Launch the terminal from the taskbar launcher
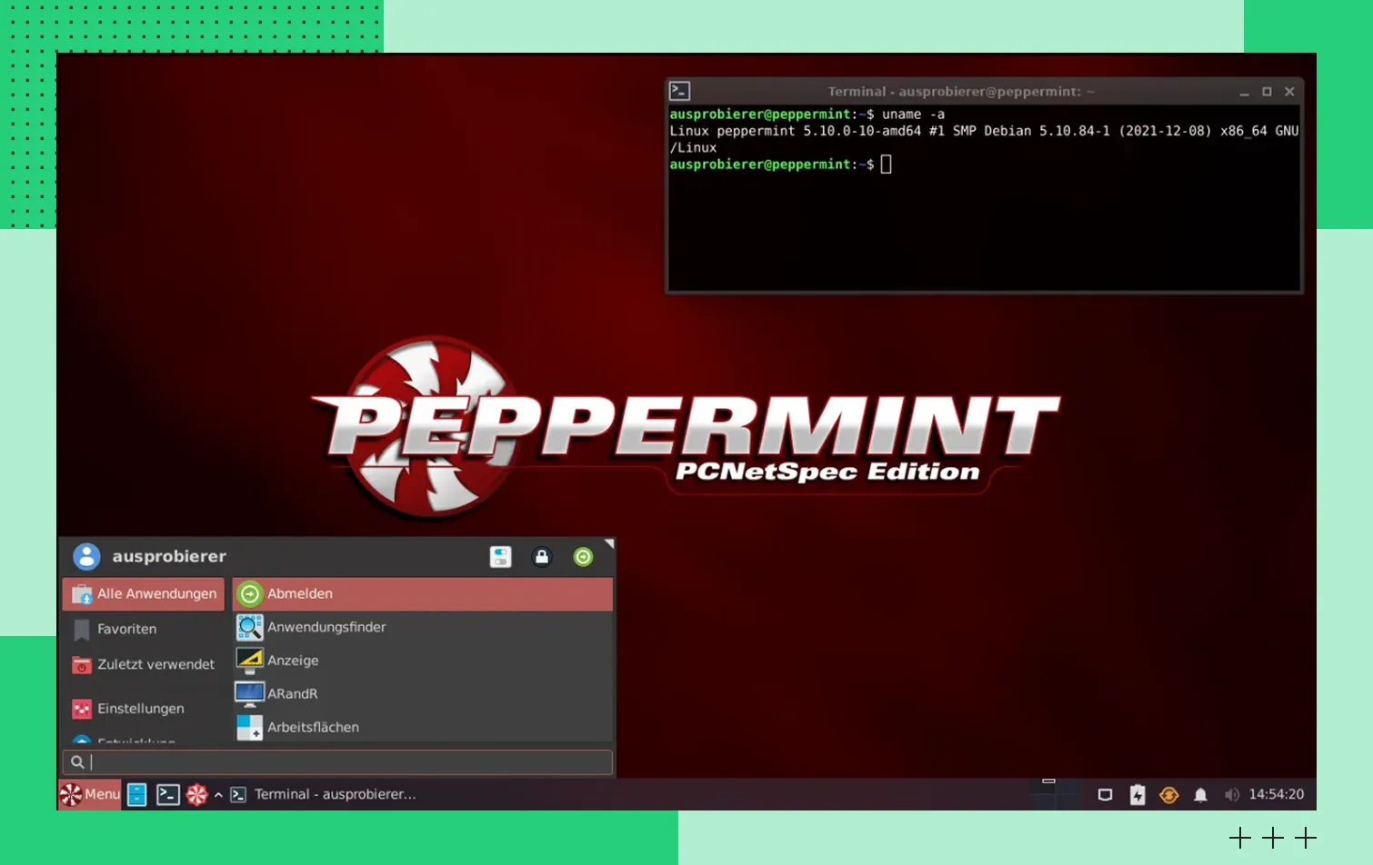Image resolution: width=1373 pixels, height=865 pixels. (167, 795)
